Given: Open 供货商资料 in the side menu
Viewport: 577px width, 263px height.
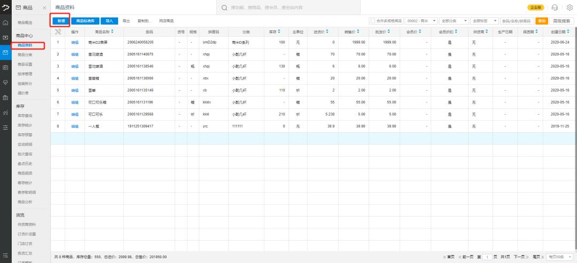Looking at the screenshot, I should pyautogui.click(x=27, y=225).
